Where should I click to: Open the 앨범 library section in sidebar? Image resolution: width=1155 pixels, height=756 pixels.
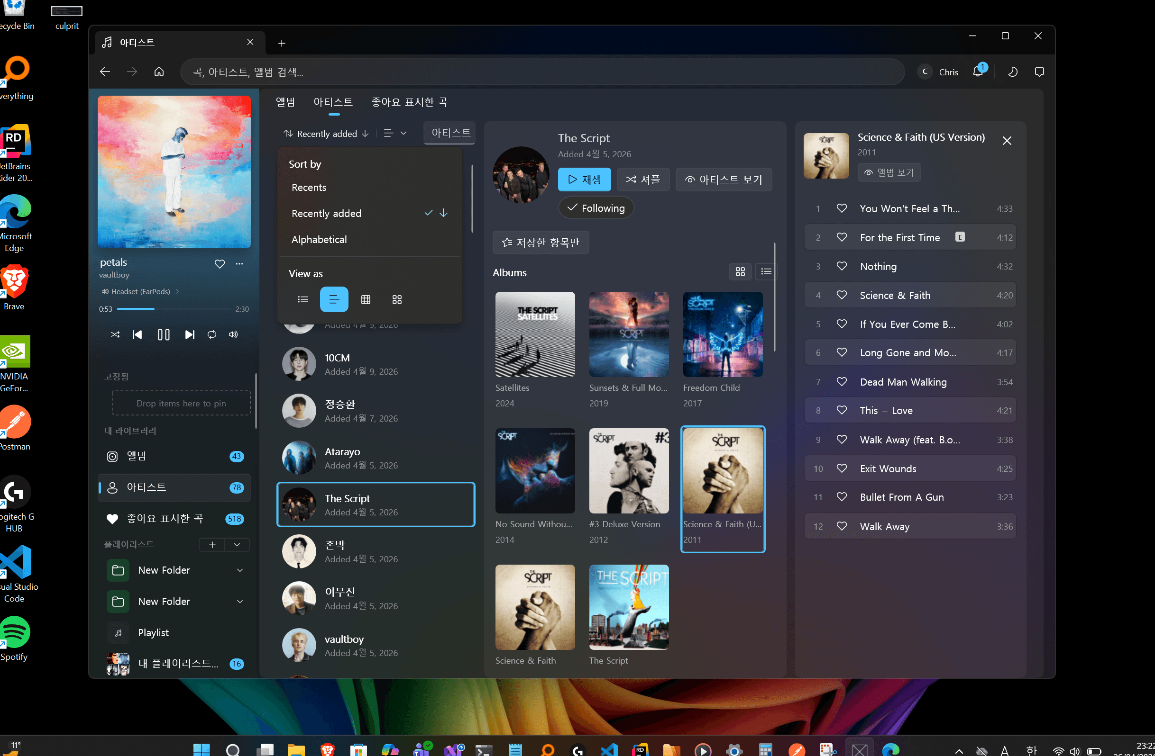coord(174,456)
